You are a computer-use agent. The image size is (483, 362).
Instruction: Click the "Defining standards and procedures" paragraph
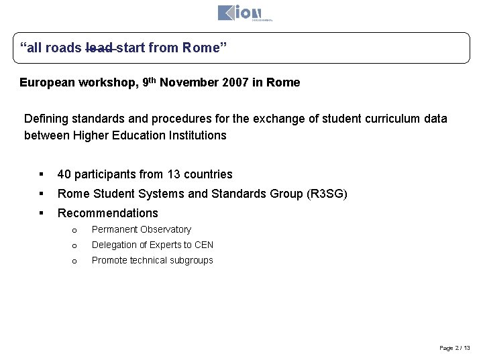coord(235,127)
